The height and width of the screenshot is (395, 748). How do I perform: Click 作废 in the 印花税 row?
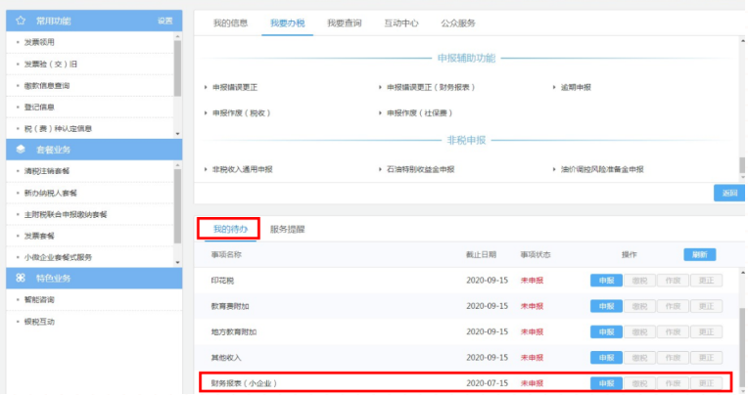pyautogui.click(x=674, y=281)
